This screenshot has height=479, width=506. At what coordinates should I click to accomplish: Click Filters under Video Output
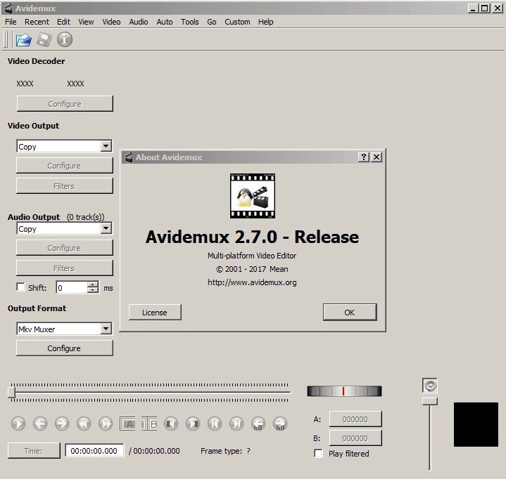coord(65,186)
